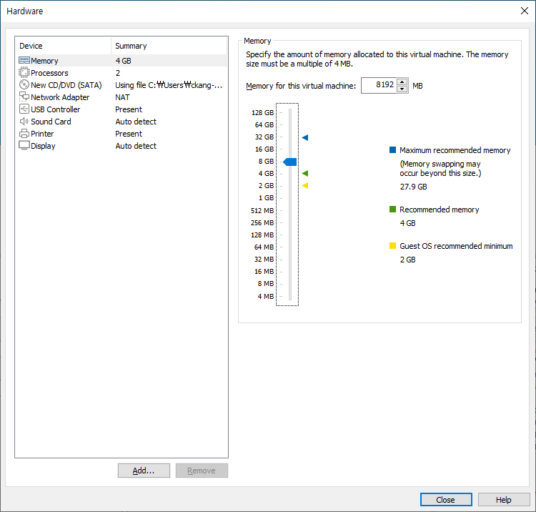Click the Network Adapter icon

pos(24,97)
